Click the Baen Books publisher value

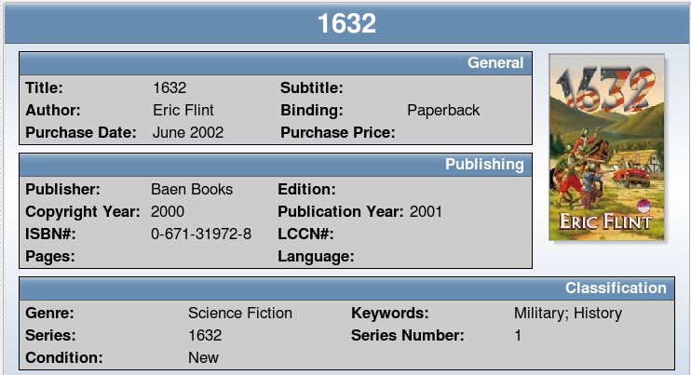coord(192,189)
